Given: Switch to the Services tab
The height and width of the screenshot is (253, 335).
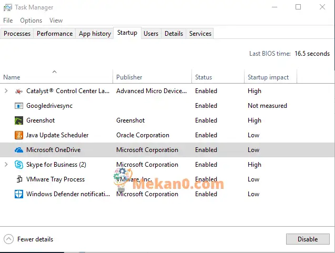Looking at the screenshot, I should coord(200,34).
